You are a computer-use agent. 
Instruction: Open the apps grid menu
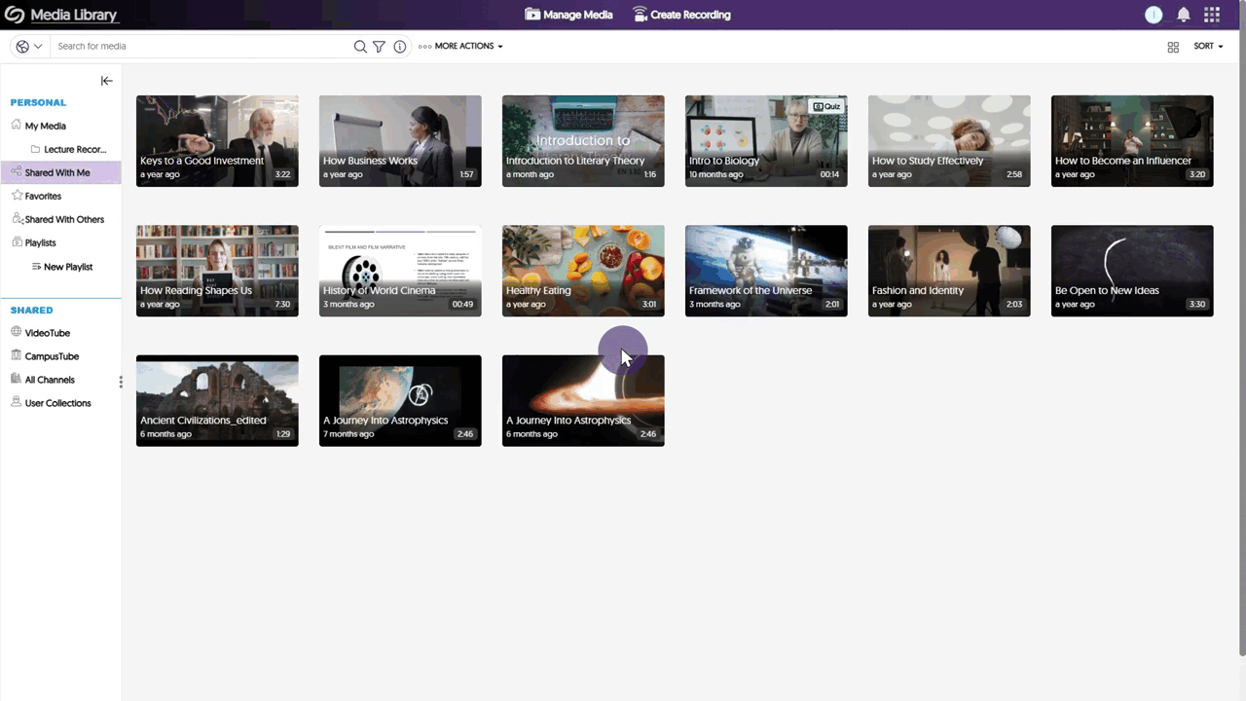point(1211,15)
